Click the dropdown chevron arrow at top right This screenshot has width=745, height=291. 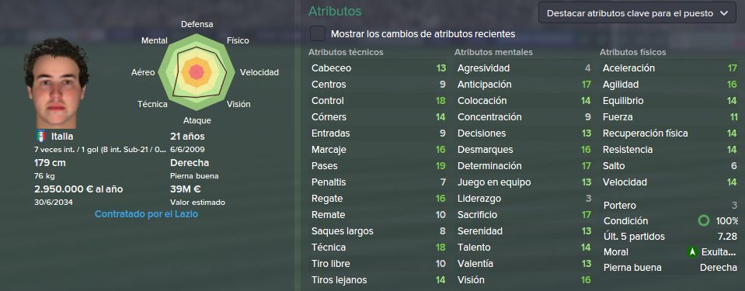coord(724,13)
